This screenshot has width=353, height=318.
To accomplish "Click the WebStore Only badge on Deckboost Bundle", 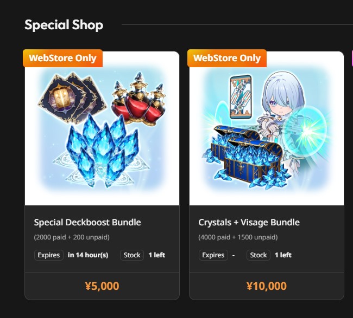I will click(62, 58).
